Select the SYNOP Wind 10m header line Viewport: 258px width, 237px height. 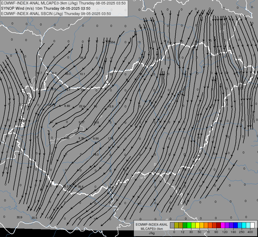click(x=46, y=8)
